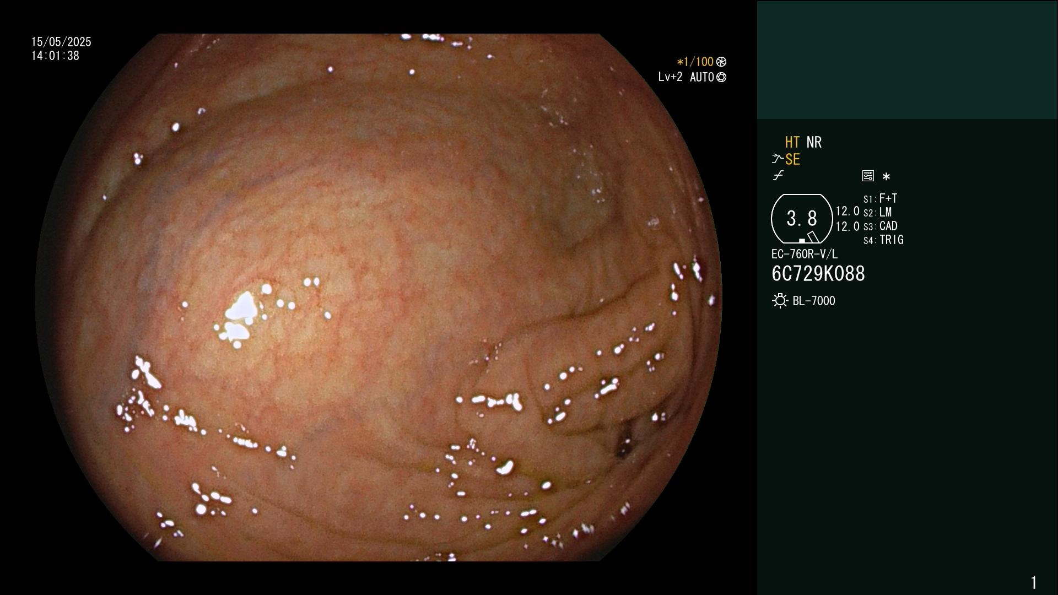Click the blank teal panel at top right

coord(907,59)
